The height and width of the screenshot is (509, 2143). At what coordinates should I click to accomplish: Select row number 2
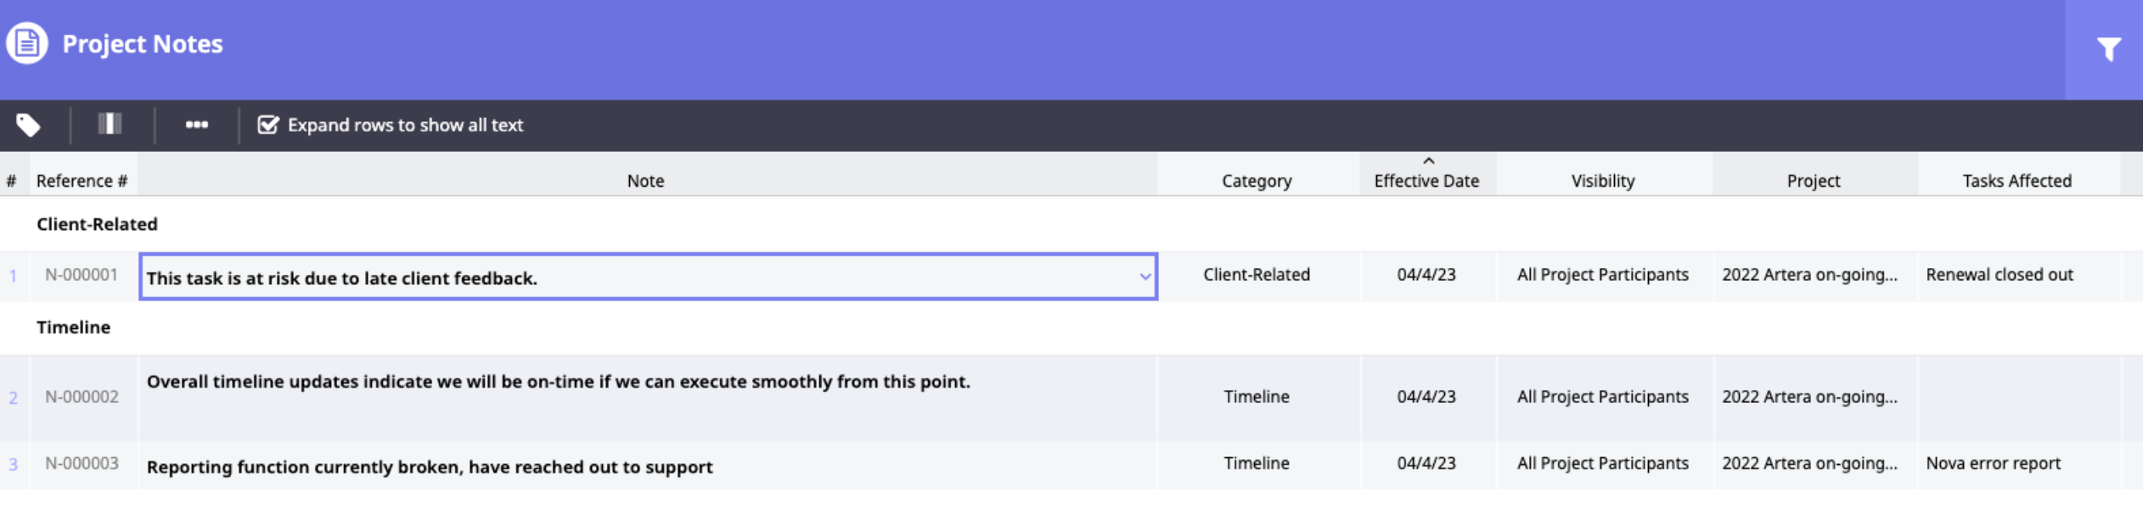click(x=14, y=397)
